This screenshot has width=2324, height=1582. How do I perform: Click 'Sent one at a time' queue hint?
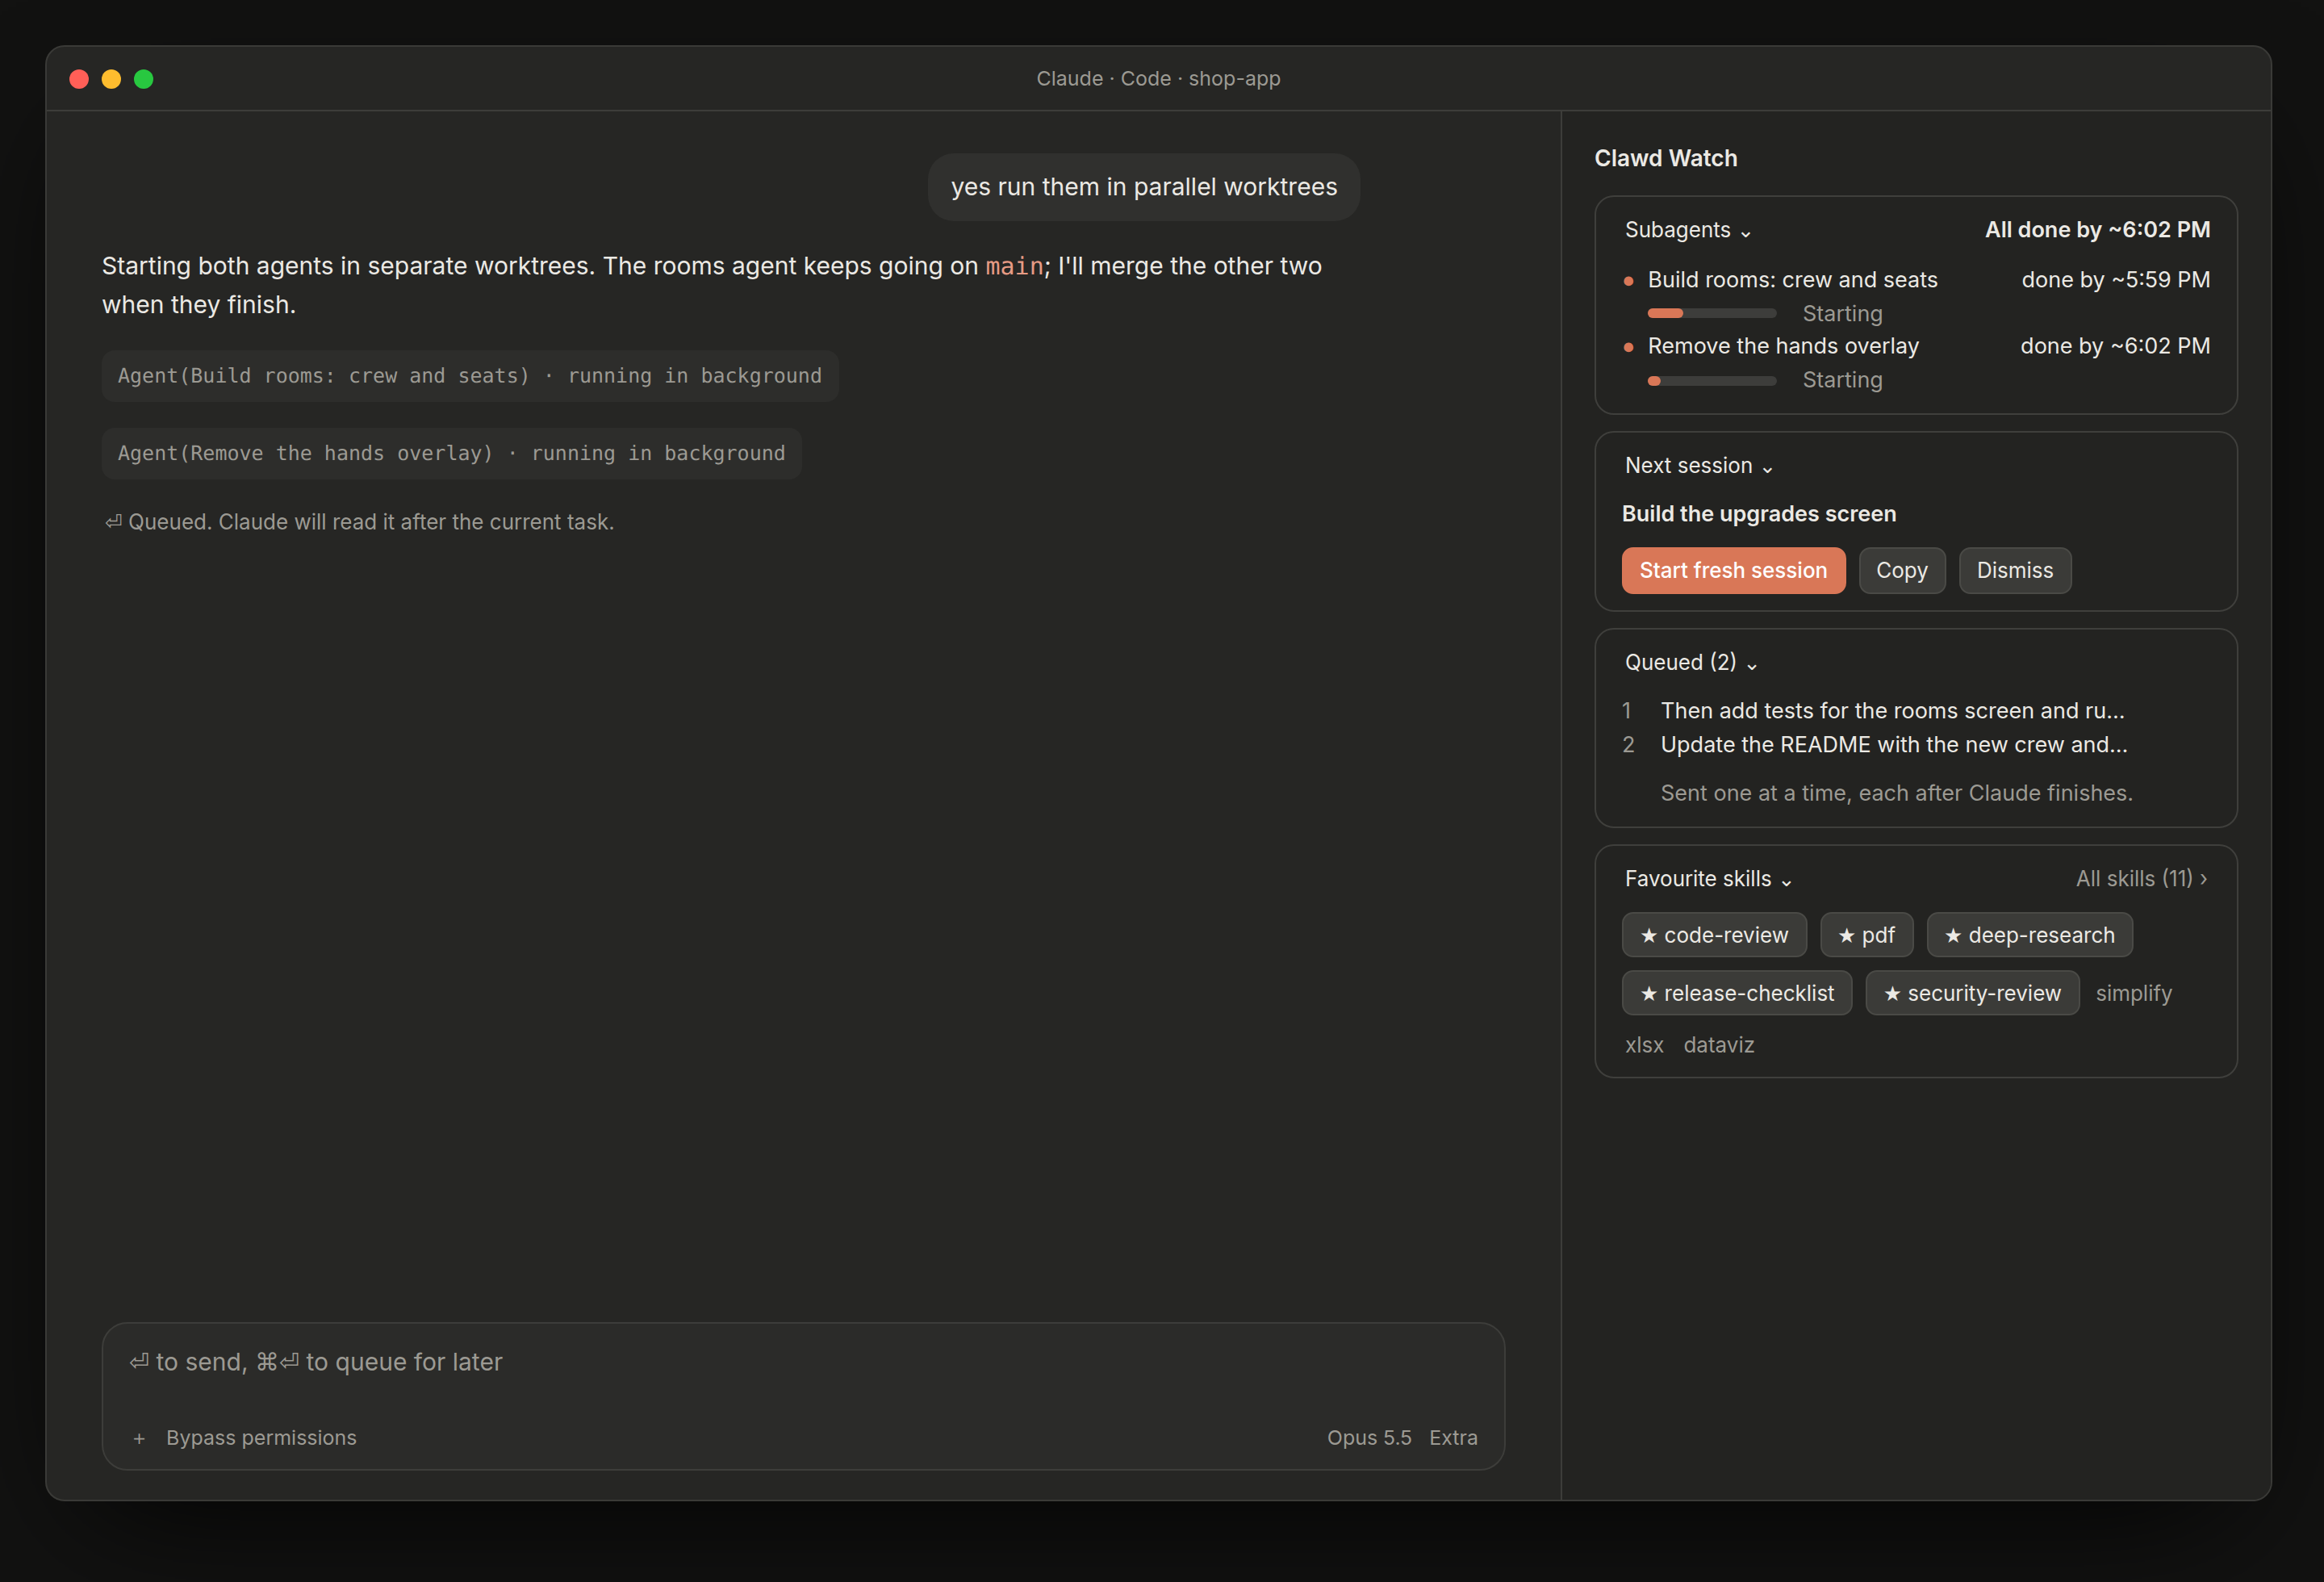1896,793
